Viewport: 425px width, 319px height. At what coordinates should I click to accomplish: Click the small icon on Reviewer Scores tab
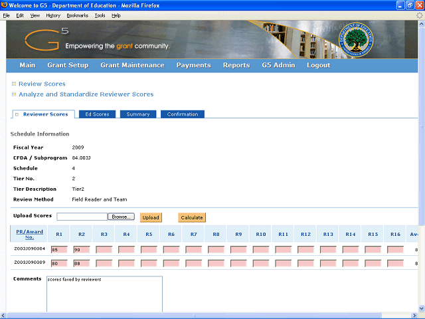[x=17, y=114]
